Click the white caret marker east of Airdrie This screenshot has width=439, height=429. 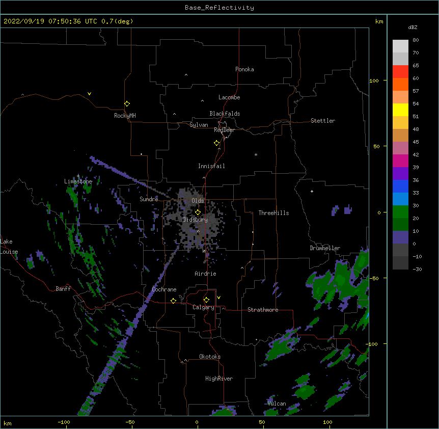coord(242,268)
